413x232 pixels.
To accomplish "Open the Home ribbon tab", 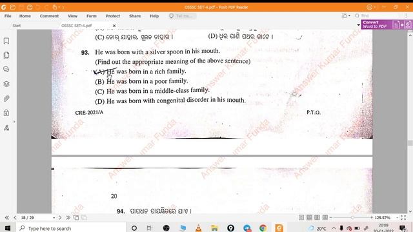I will pos(25,16).
